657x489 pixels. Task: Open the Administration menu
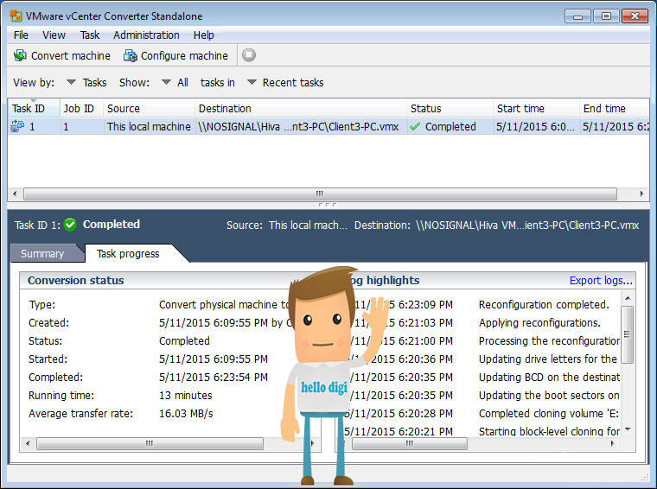coord(146,35)
